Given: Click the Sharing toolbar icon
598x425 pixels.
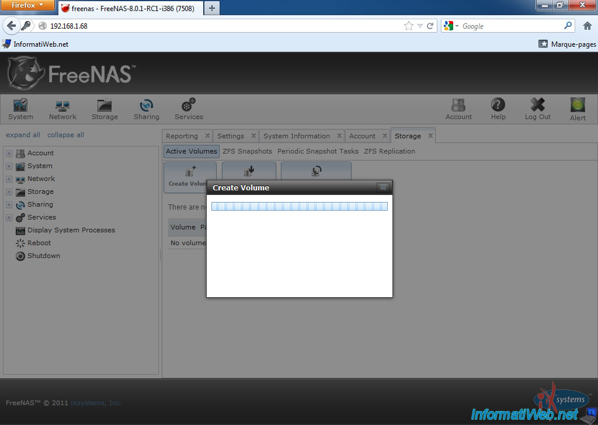Looking at the screenshot, I should 146,109.
